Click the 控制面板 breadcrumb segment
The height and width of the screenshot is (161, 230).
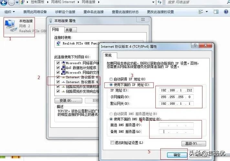point(37,2)
